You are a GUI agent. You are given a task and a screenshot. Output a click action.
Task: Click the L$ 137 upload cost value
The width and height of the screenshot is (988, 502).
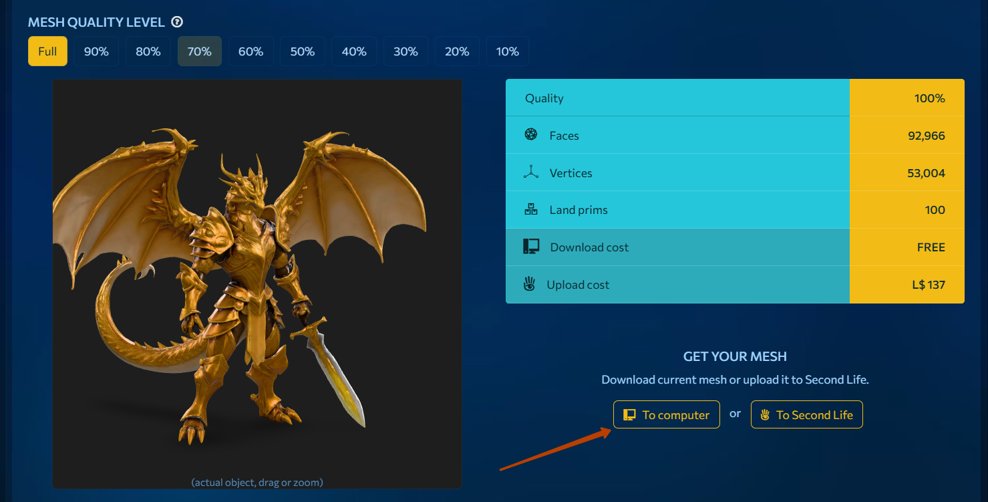[x=928, y=285]
